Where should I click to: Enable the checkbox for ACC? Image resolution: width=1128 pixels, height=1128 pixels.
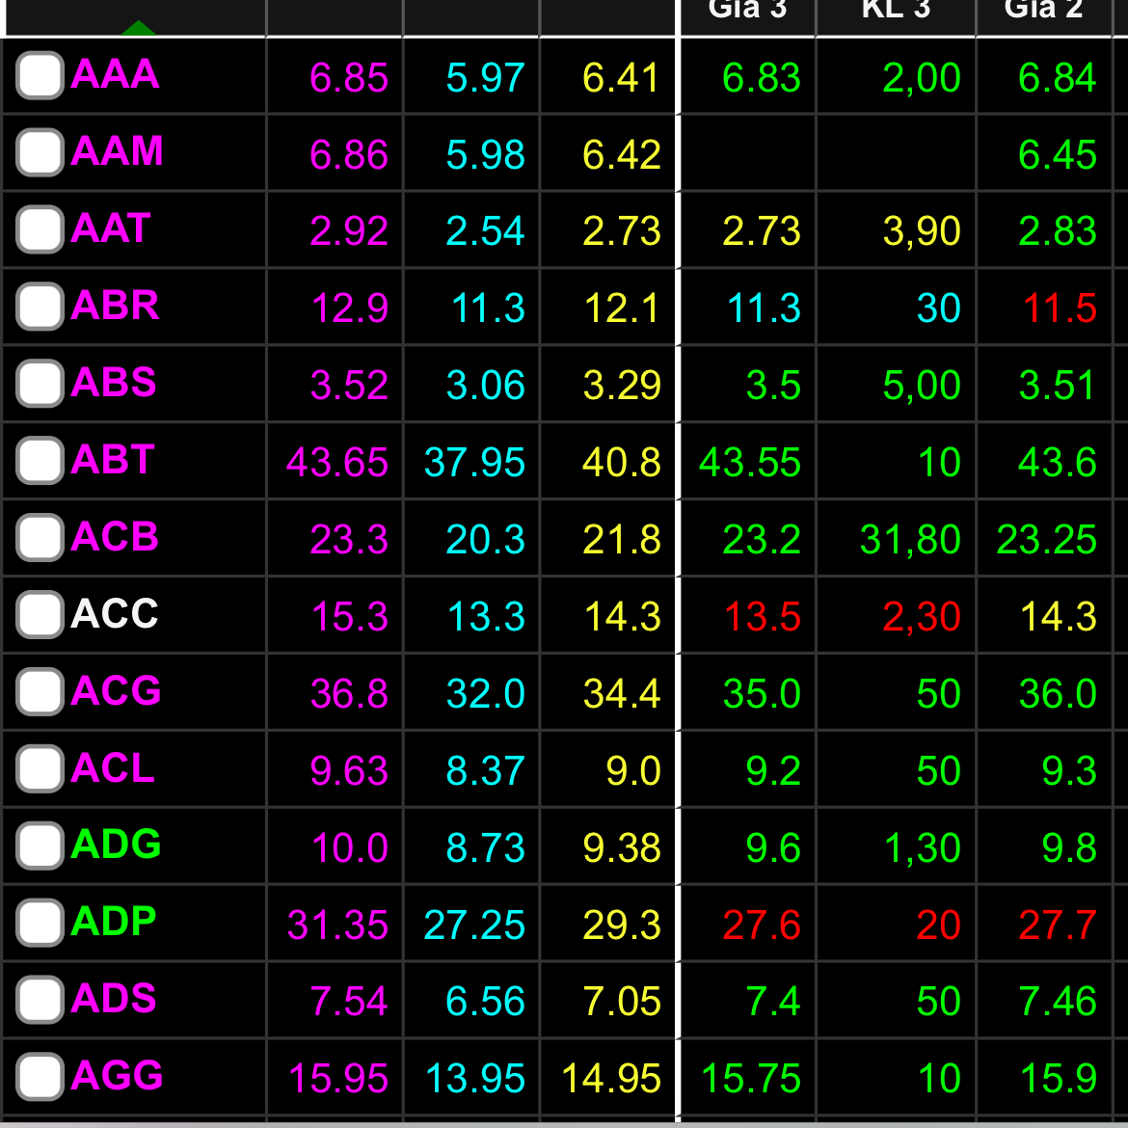coord(40,615)
